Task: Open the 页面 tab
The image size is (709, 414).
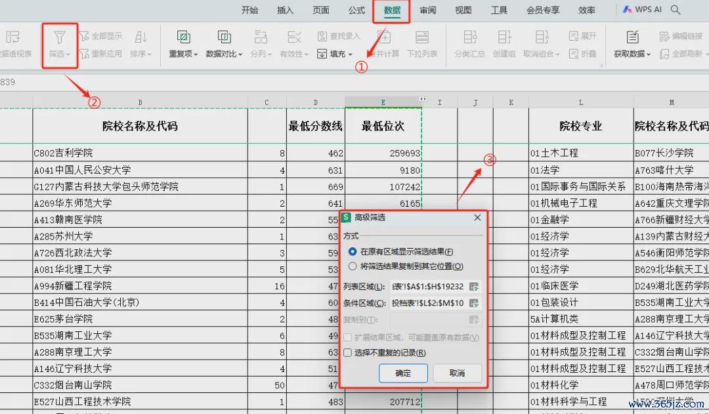Action: coord(321,10)
